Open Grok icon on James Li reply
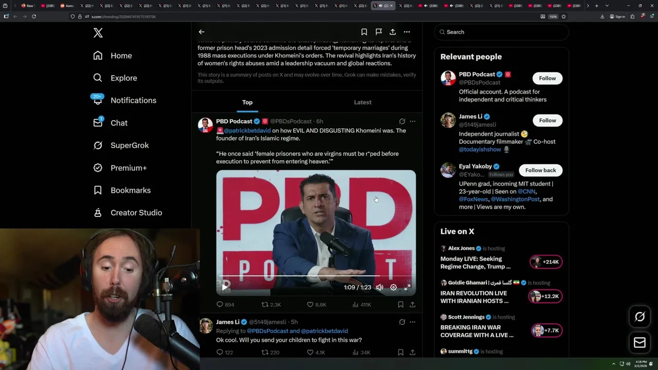658x370 pixels. pos(402,322)
